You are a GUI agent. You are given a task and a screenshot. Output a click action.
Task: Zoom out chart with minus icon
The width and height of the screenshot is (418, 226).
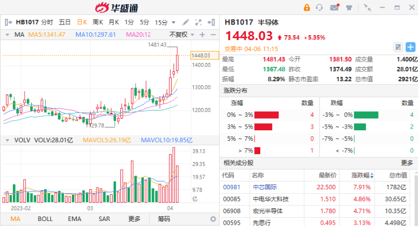213,35
